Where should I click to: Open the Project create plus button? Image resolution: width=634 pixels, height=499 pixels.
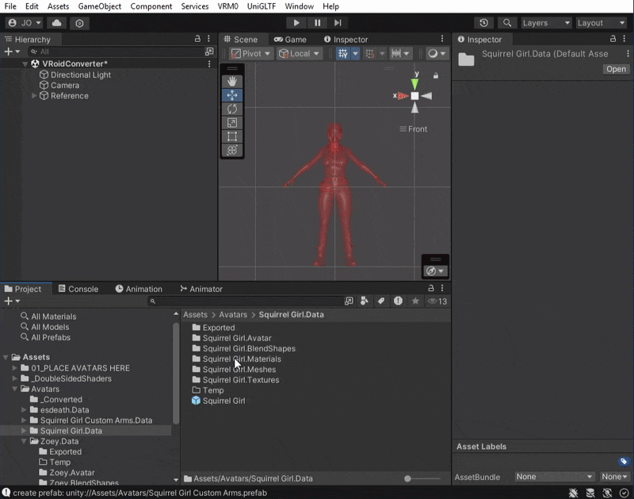11,301
